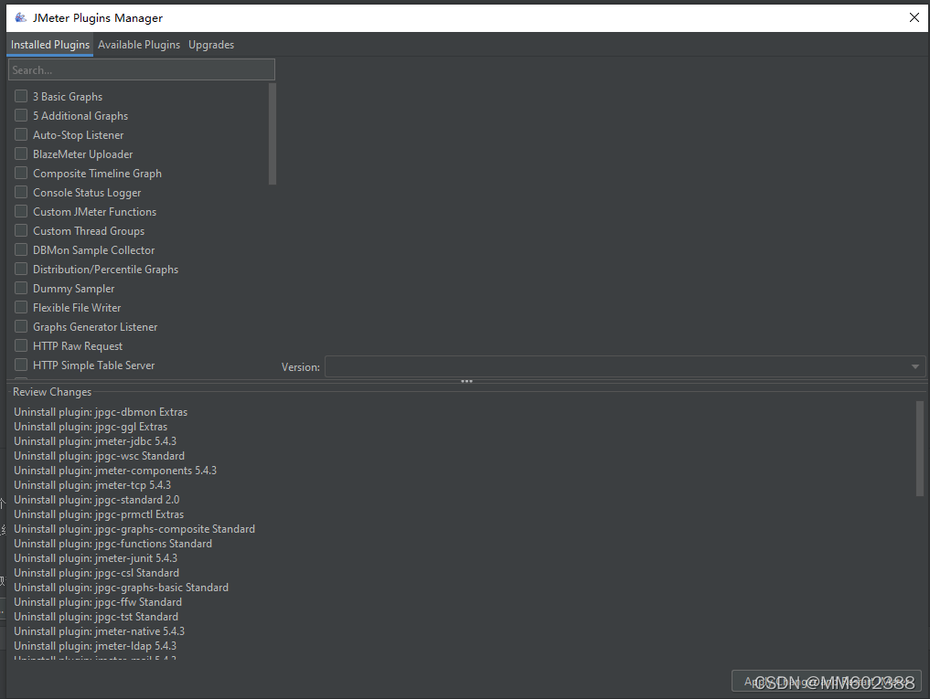Click the 'Uninstall plugin: jpgc-tst Standard' line
The image size is (930, 699).
click(96, 617)
